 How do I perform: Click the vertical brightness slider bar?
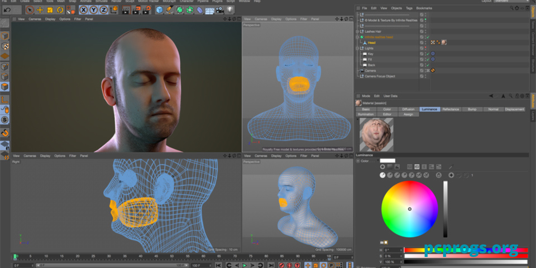coord(445,209)
